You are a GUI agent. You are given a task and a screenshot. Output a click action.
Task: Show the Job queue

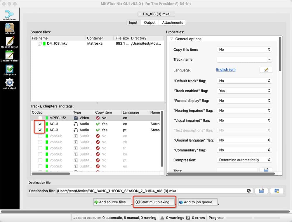[x=10, y=70]
